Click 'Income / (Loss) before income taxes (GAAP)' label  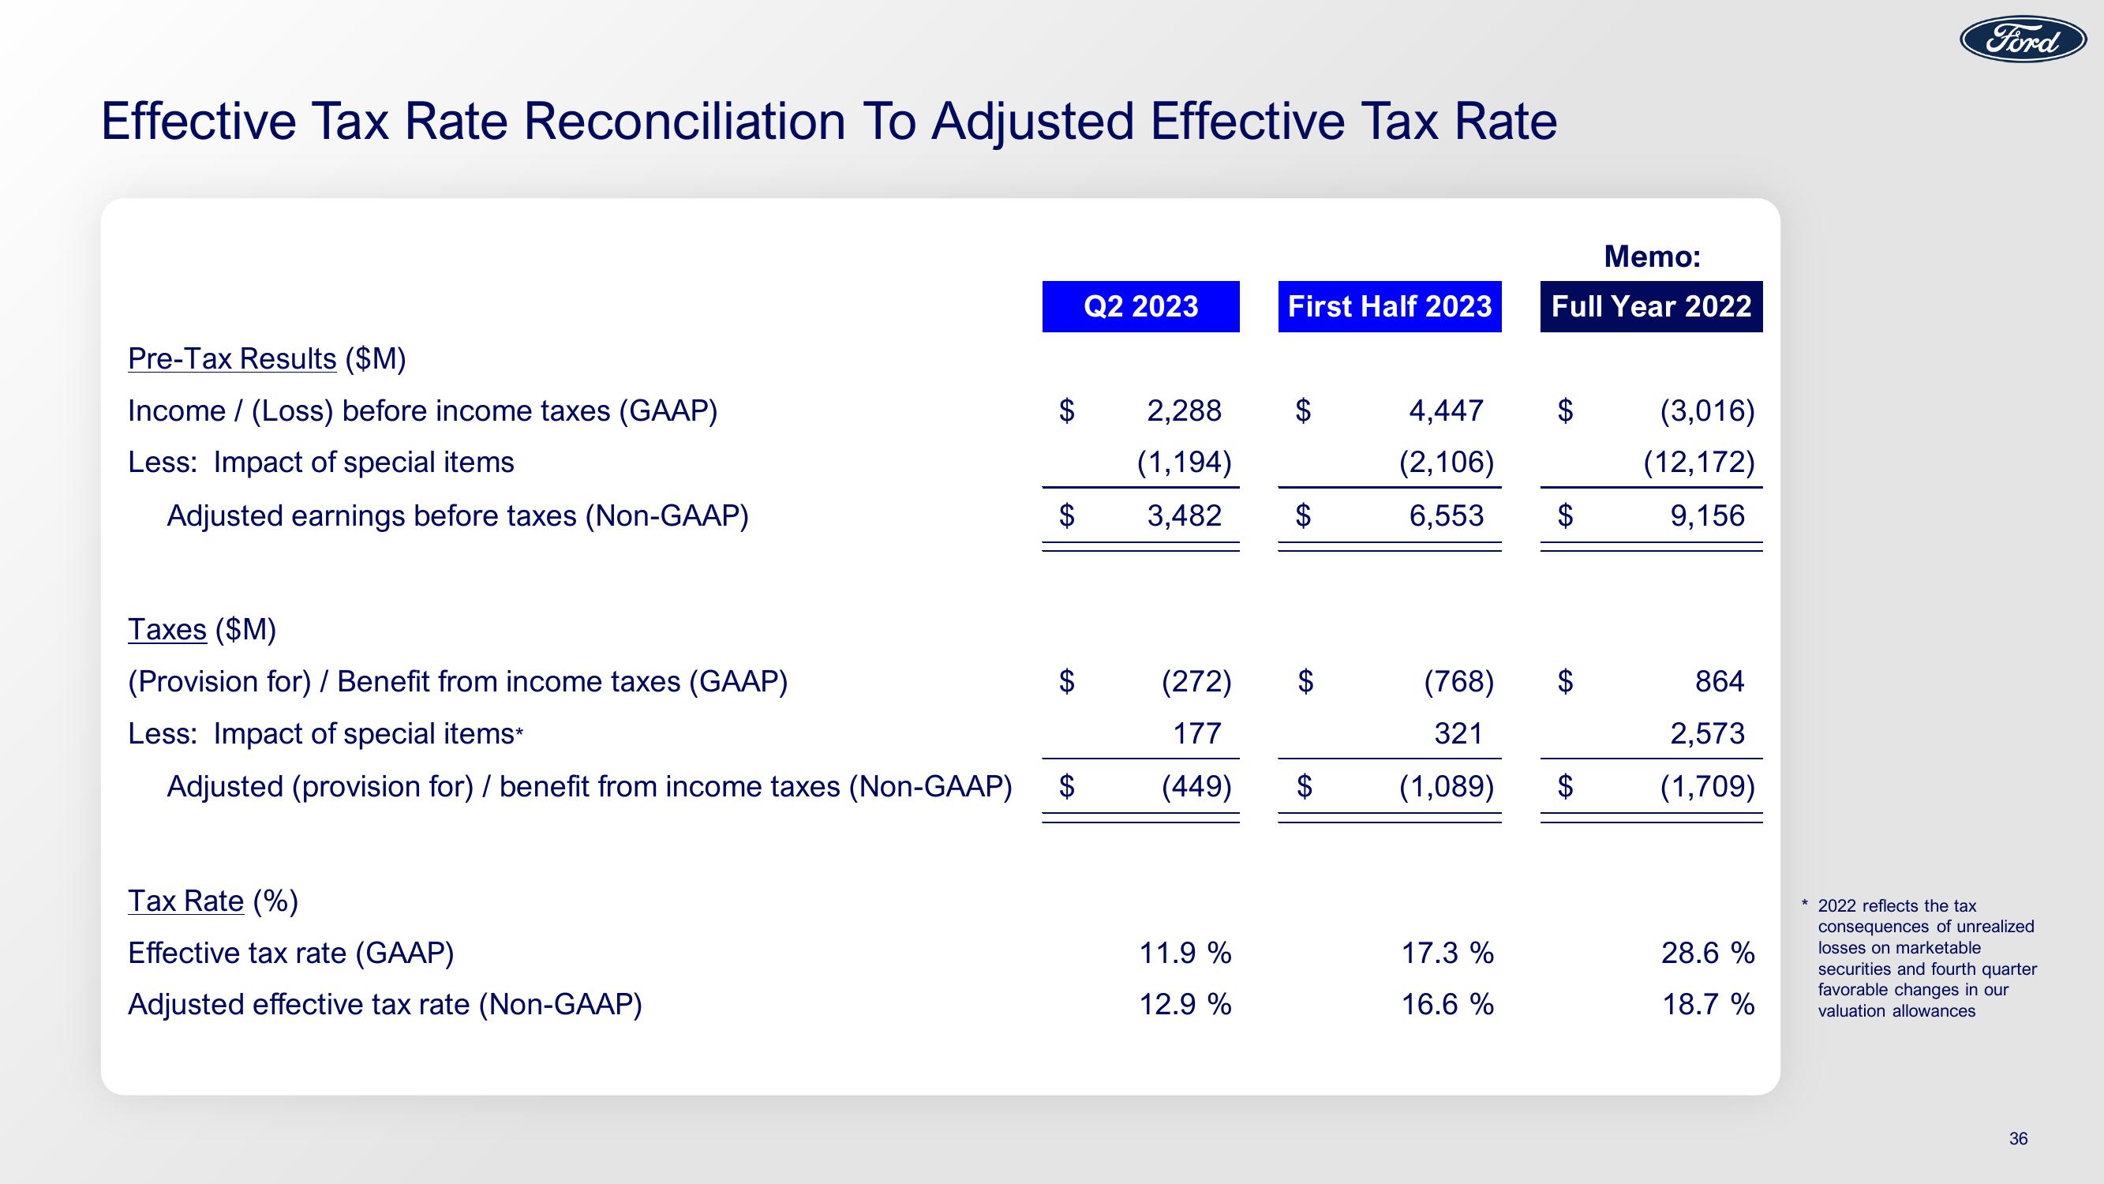(423, 410)
